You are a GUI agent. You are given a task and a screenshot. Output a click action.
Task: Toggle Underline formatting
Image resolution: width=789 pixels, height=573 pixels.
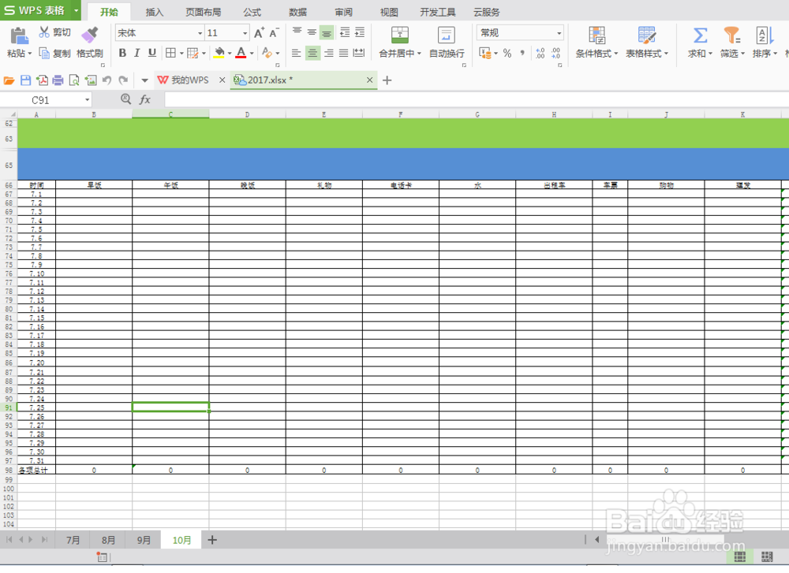[x=152, y=53]
